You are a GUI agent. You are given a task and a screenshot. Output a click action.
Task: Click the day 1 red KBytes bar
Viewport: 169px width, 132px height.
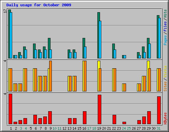point(10,109)
